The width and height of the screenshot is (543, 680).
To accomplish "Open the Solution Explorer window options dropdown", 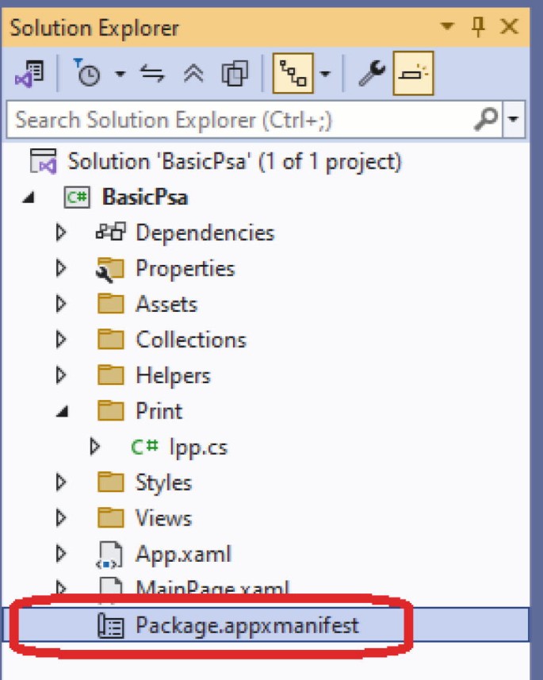I will (x=448, y=27).
